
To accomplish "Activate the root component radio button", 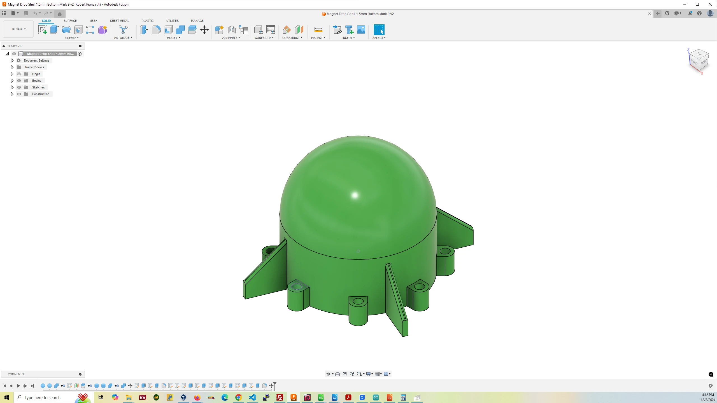I will coord(80,54).
